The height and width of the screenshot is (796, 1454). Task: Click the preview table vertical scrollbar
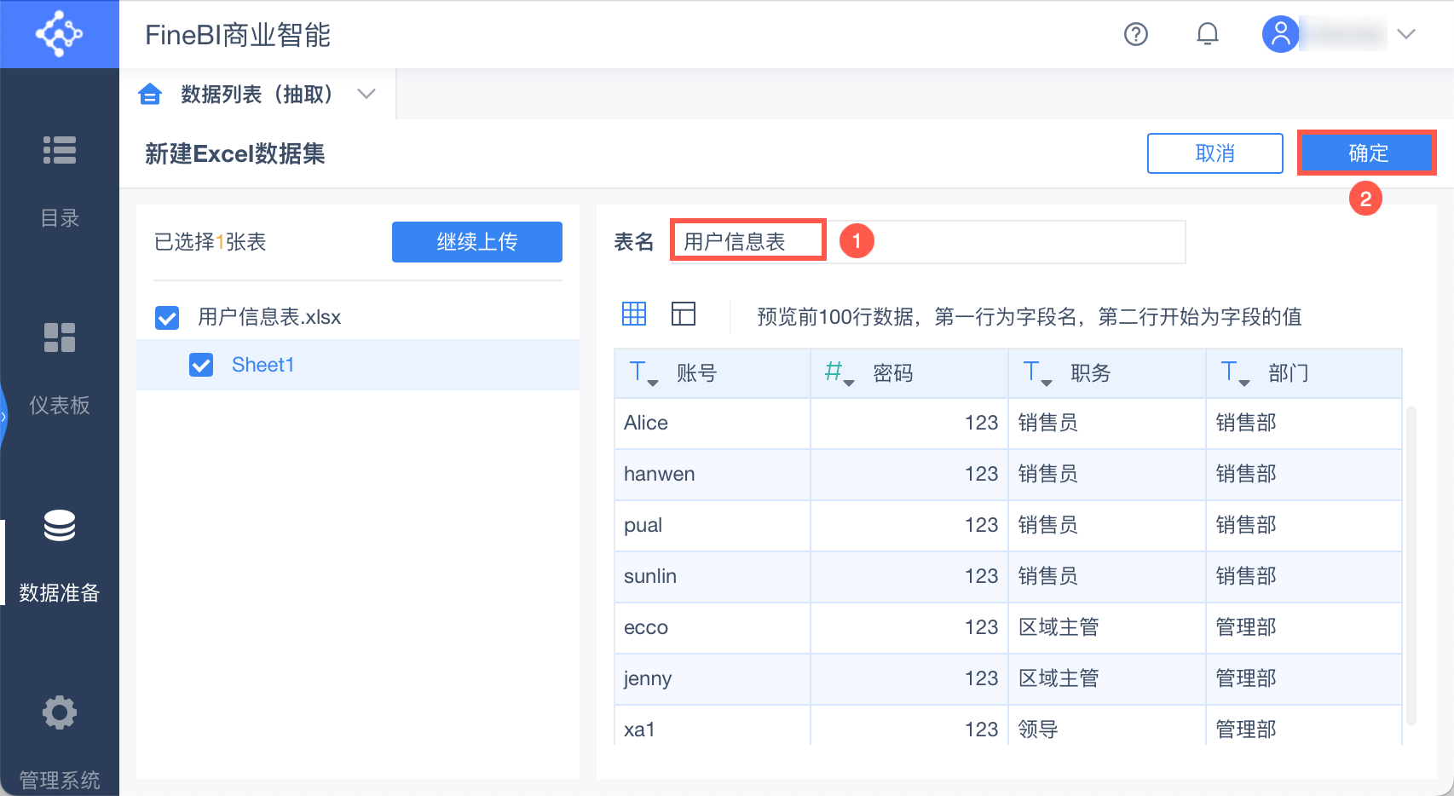click(1411, 562)
